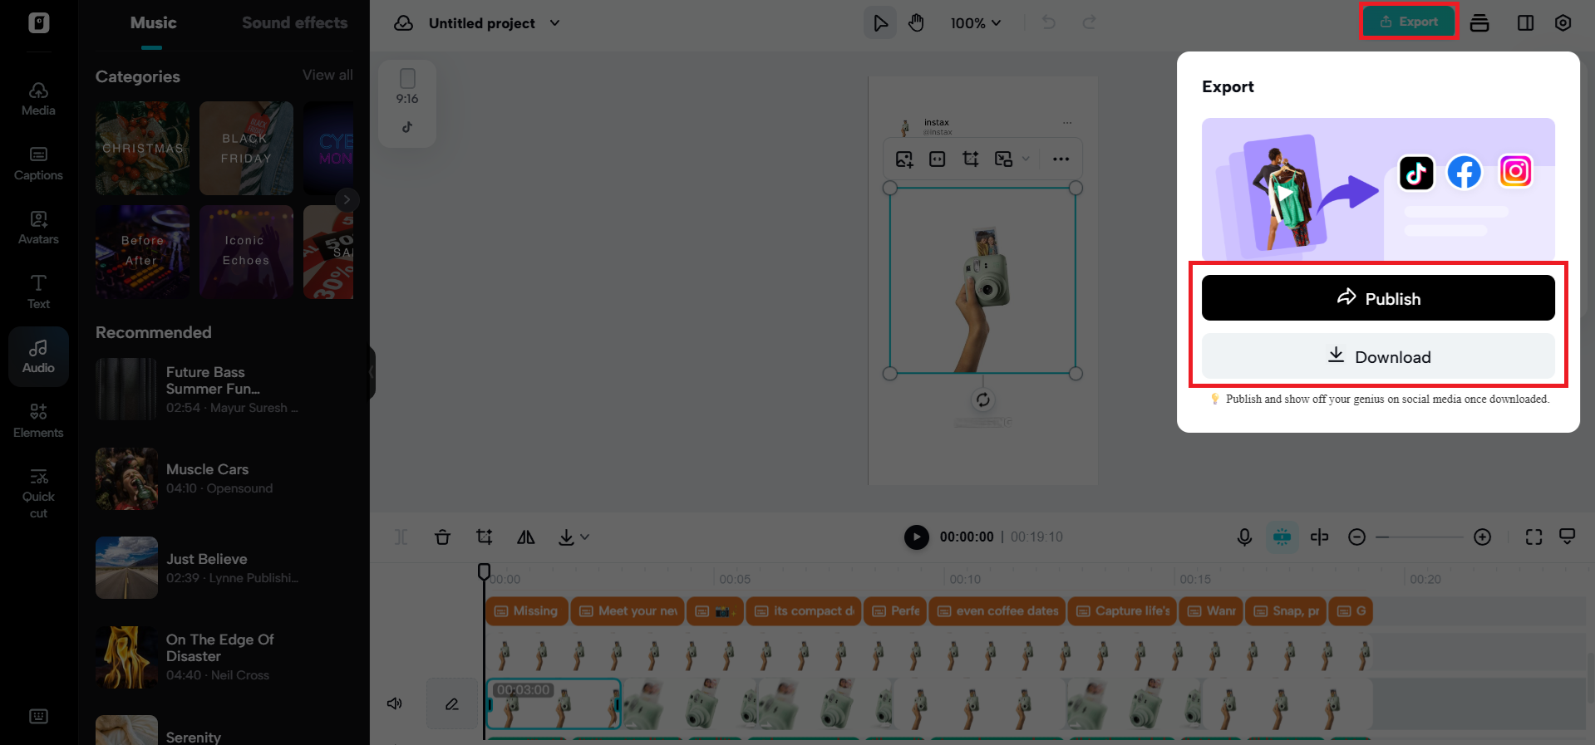Collapse the audio panel with edge handle
This screenshot has height=745, width=1595.
[372, 373]
